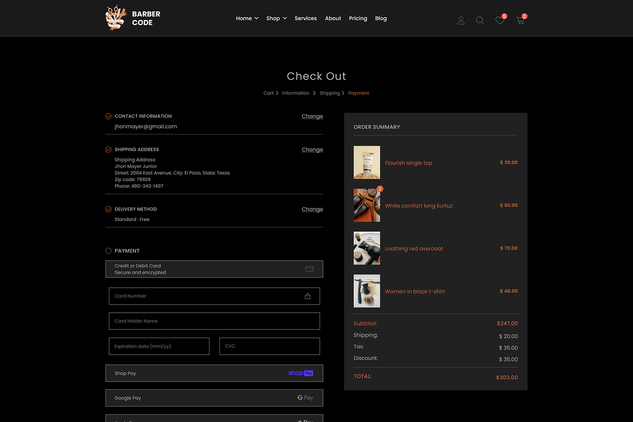Click the Payment breadcrumb step
Viewport: 633px width, 422px height.
tap(359, 93)
